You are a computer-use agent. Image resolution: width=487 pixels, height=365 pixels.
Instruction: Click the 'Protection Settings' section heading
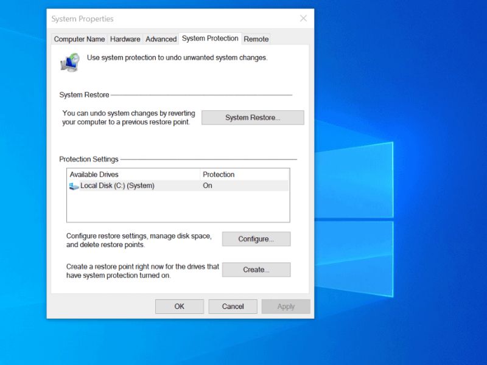tap(89, 159)
